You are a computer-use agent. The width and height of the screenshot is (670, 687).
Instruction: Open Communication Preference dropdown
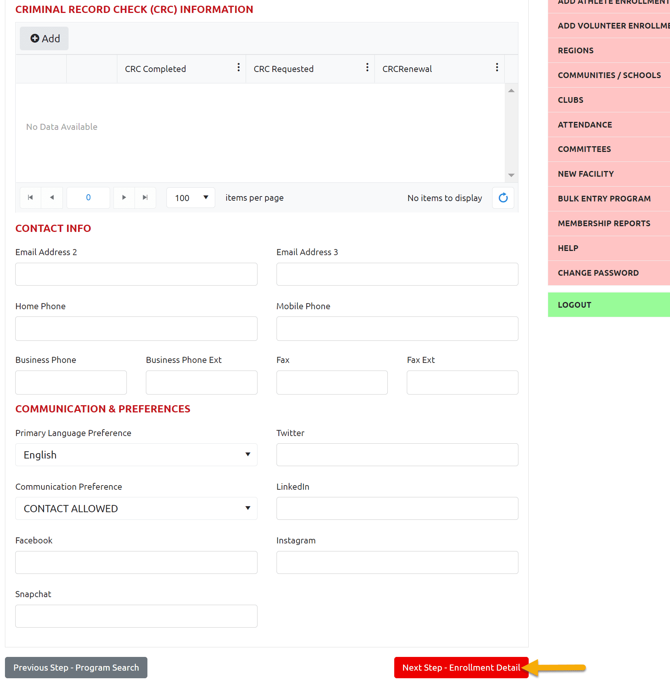[136, 508]
